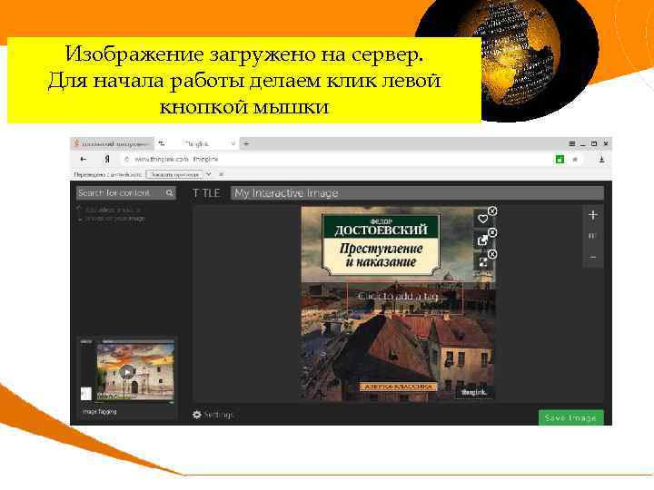
Task: Go back with the browser arrow
Action: point(83,159)
